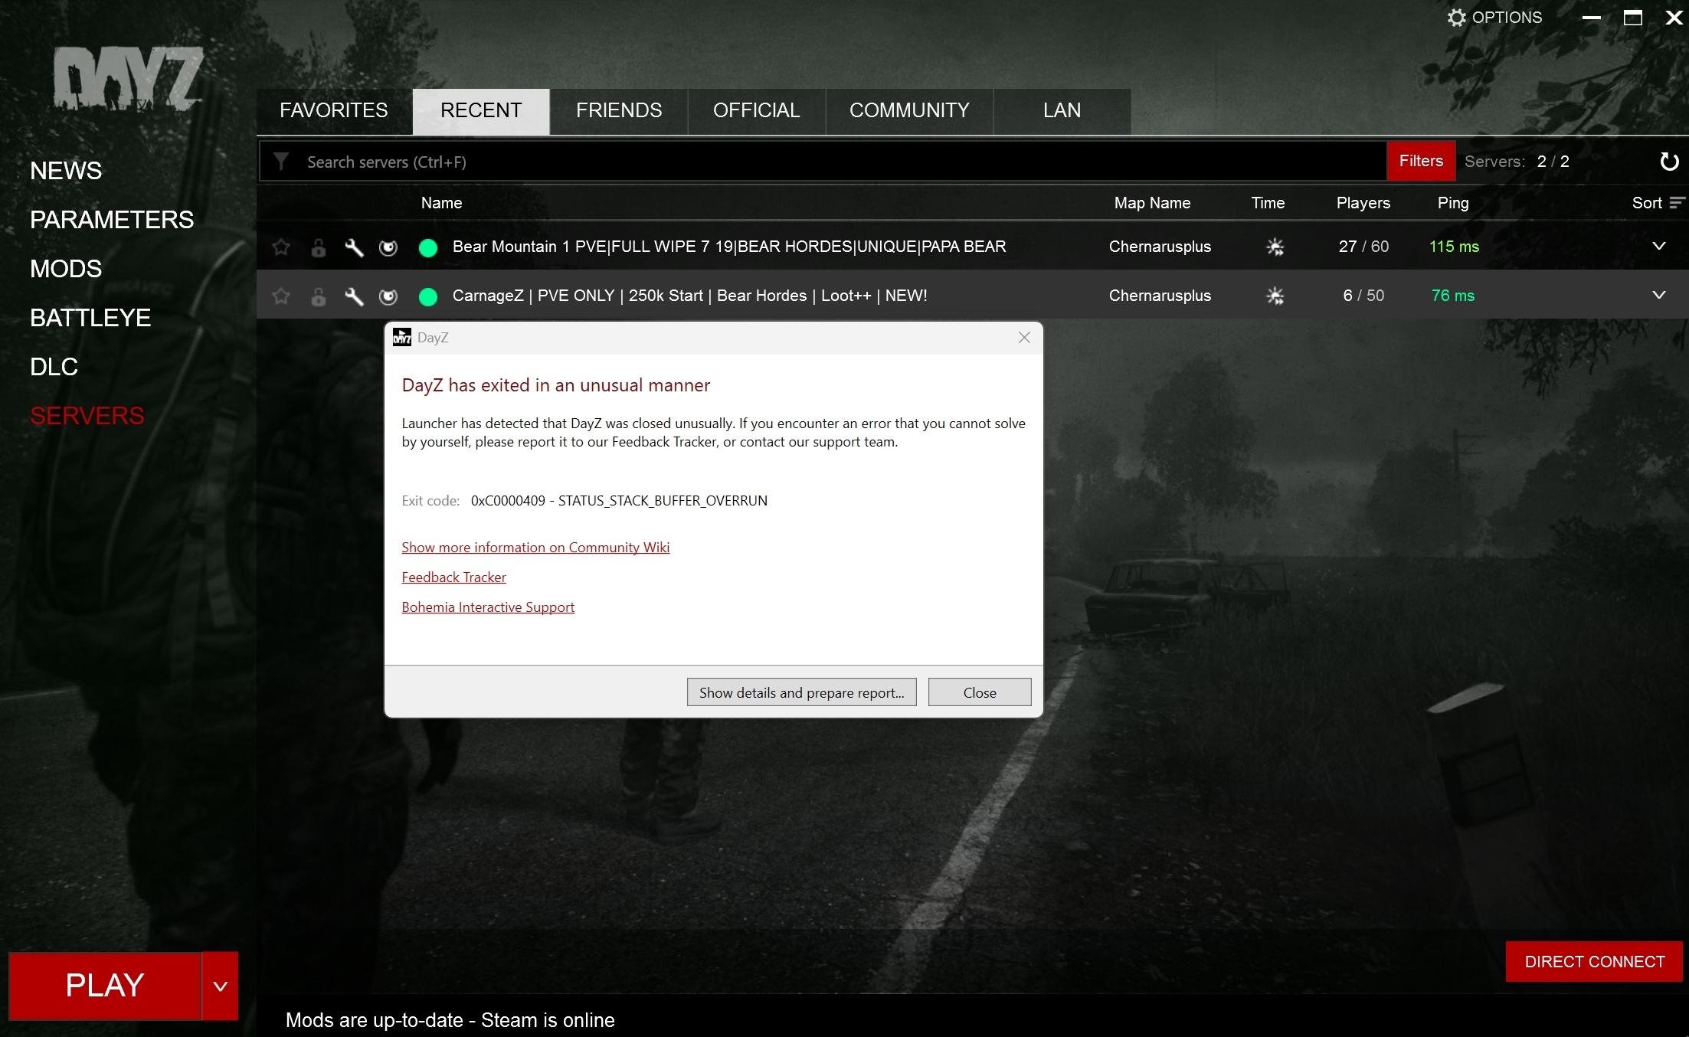
Task: Switch to the COMMUNITY tab
Action: [908, 110]
